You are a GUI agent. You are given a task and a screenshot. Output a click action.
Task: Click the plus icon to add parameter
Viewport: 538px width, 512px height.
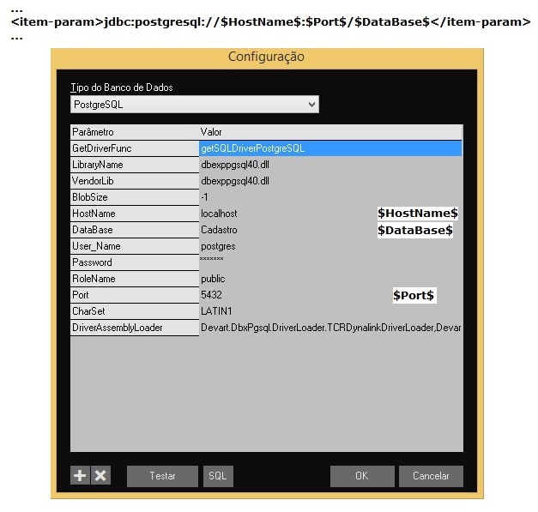click(80, 476)
